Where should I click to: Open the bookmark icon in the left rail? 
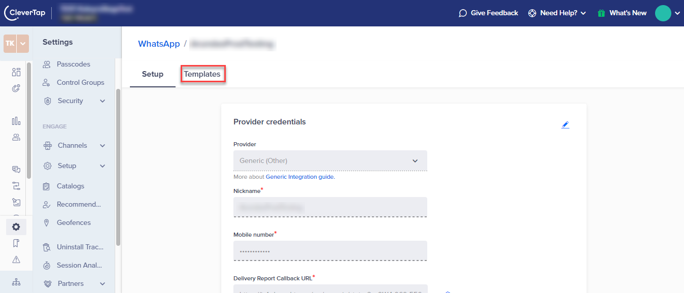16,243
